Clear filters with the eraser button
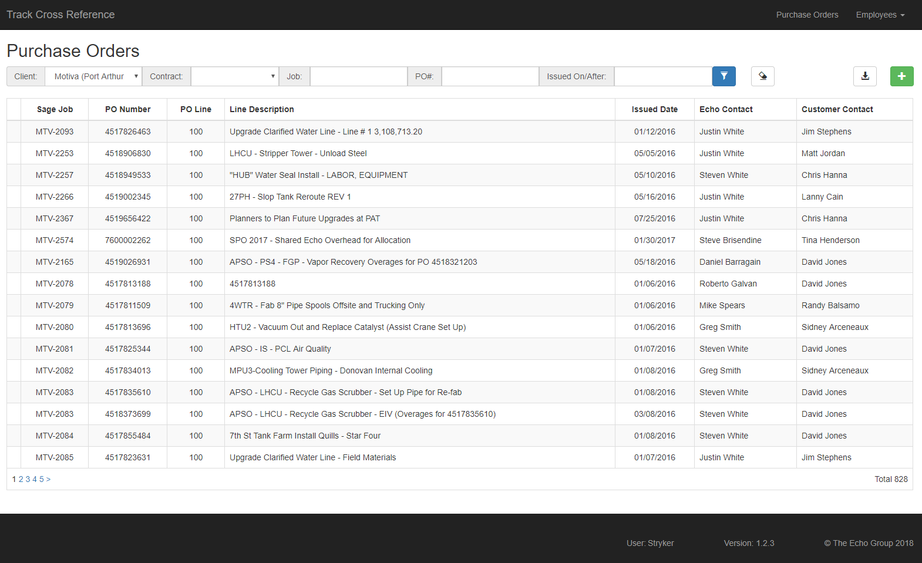 (x=762, y=76)
